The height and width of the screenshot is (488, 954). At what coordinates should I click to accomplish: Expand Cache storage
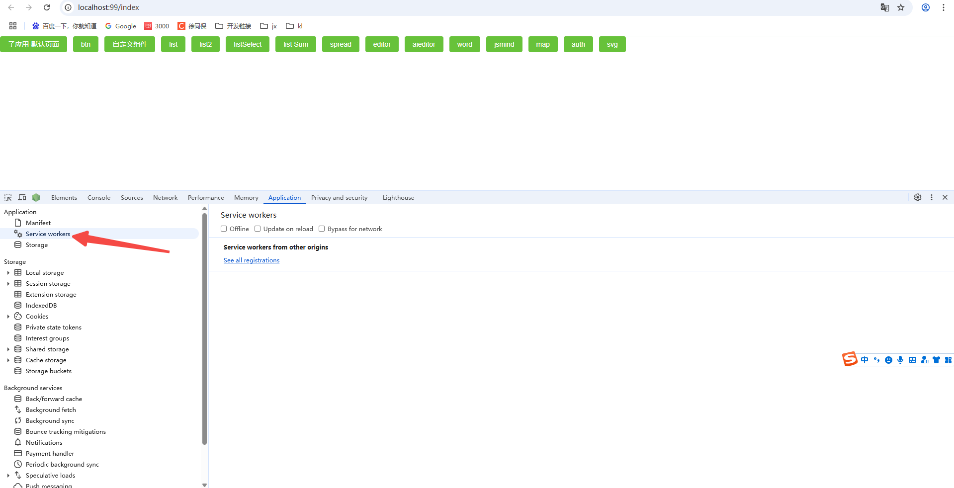pos(8,360)
